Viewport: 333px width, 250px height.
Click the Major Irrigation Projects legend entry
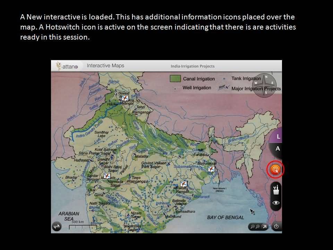tap(256, 89)
